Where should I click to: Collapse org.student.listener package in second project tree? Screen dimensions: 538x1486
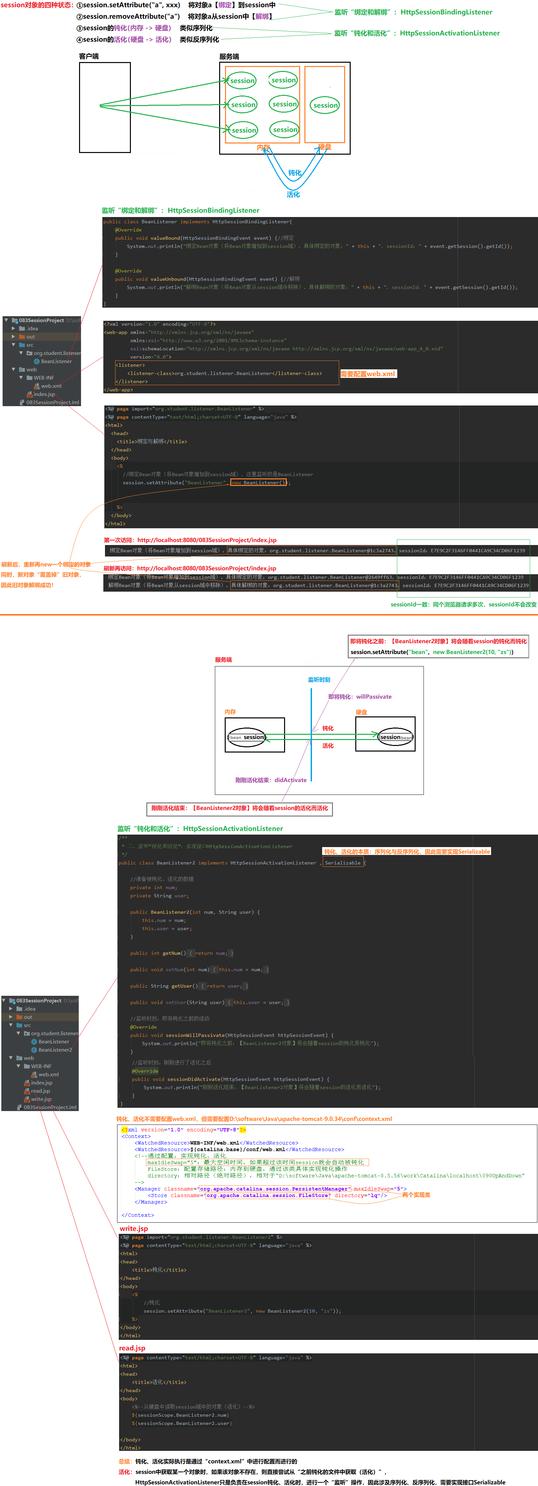point(18,1033)
